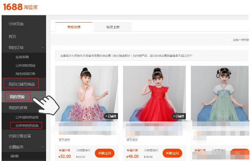Screen dimensions: 251x161
Task: Switch to the 常规货源 tab
Action: 74,27
